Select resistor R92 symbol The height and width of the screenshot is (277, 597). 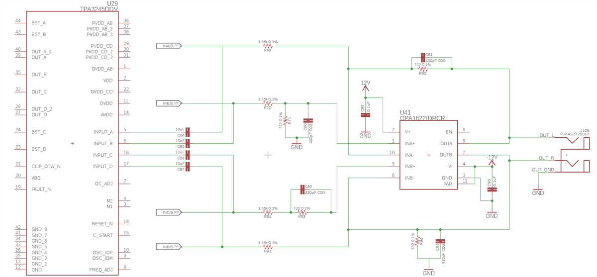click(302, 212)
